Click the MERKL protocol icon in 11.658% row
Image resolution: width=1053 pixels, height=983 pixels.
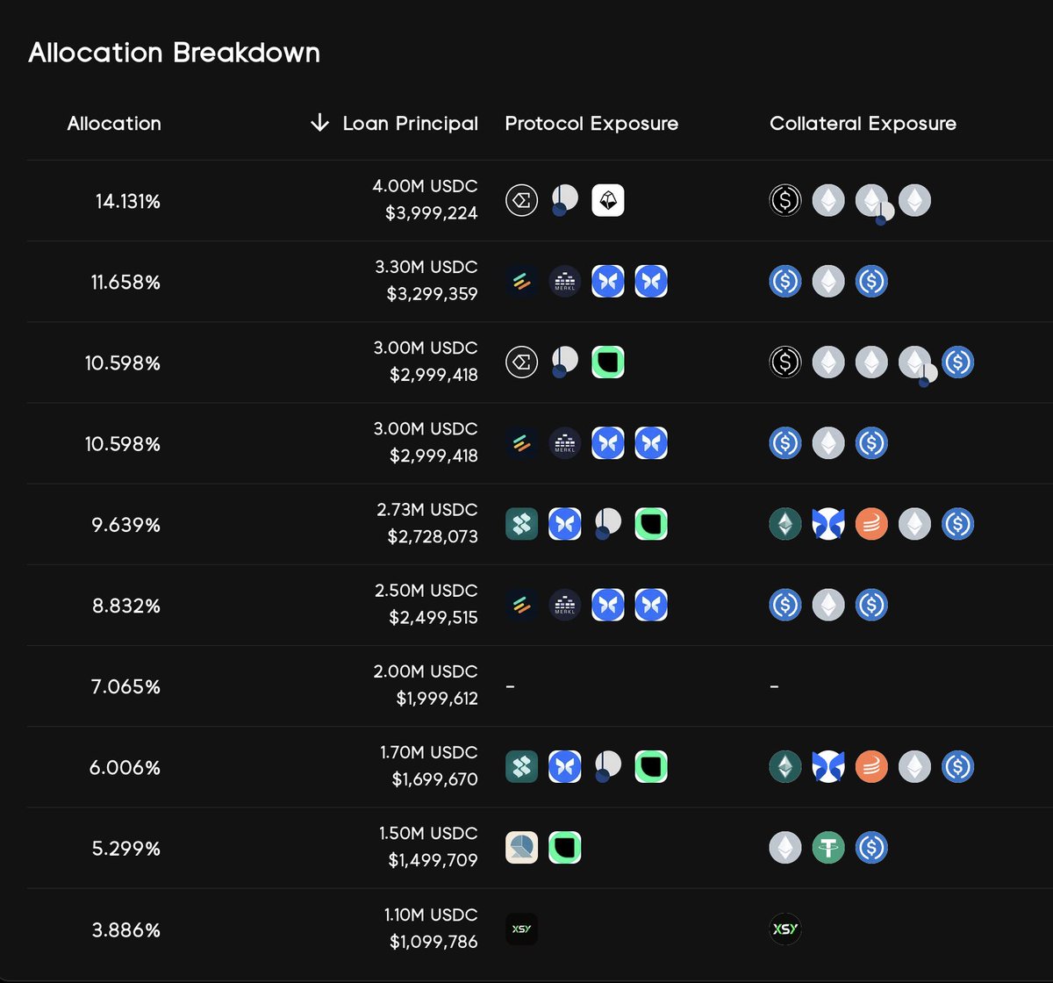[x=565, y=282]
